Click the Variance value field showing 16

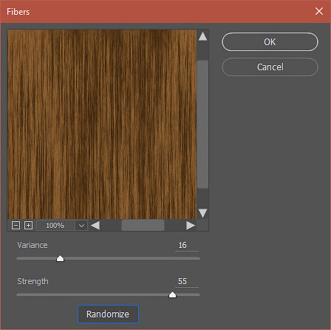coord(187,245)
